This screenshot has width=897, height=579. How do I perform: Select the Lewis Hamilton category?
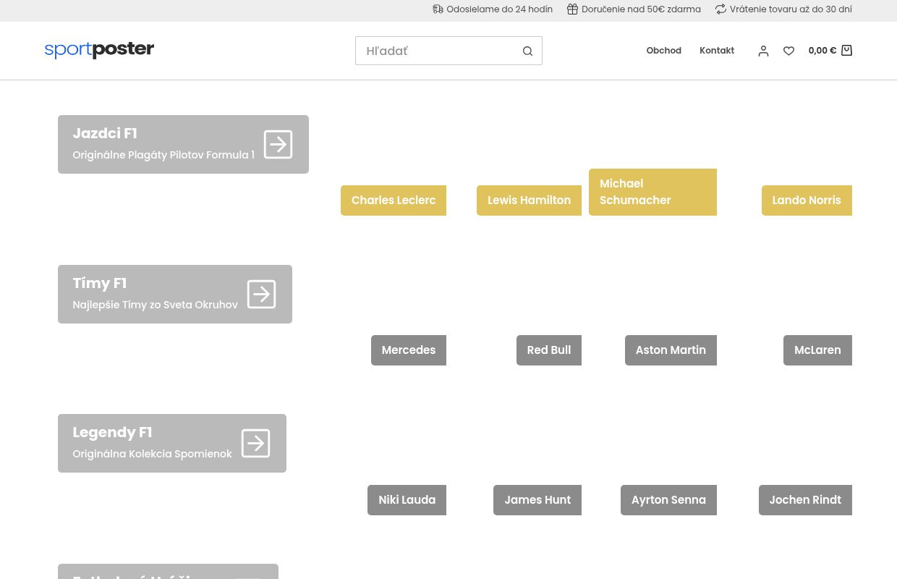[529, 200]
